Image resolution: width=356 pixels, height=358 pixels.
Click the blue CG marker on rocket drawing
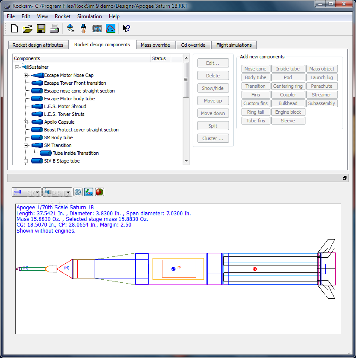(173, 269)
